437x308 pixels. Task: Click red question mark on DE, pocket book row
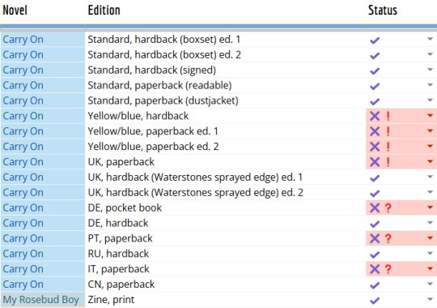click(x=388, y=207)
